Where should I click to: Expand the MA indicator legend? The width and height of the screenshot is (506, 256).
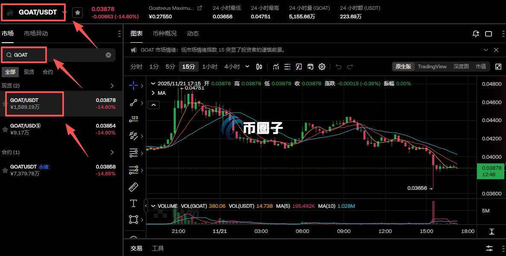(x=153, y=93)
